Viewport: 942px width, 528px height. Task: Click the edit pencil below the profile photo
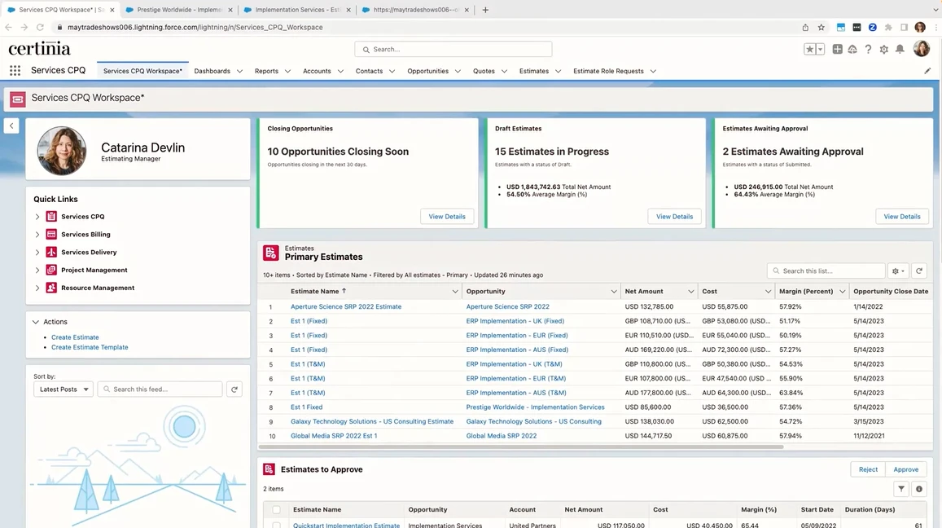(927, 70)
